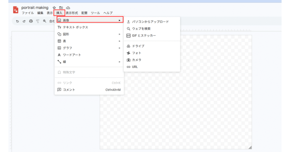290x152 pixels.
Task: Open the ヘルプ menu
Action: [108, 13]
